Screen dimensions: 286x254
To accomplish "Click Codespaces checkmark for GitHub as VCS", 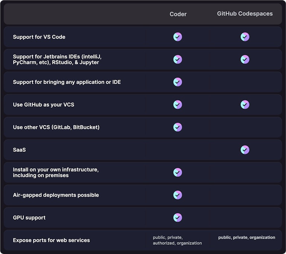I will (245, 104).
